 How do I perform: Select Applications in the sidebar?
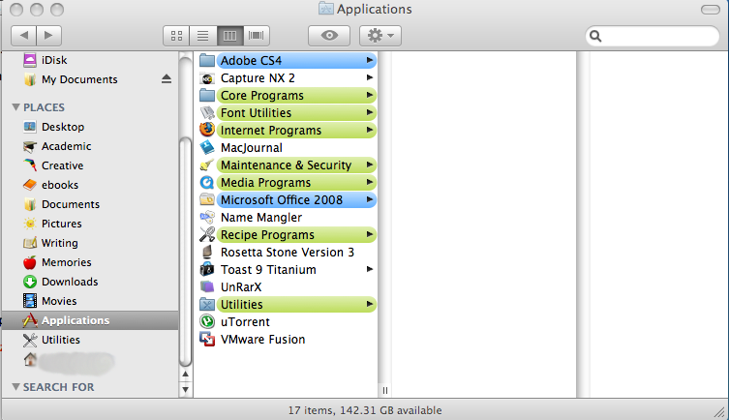[x=91, y=320]
